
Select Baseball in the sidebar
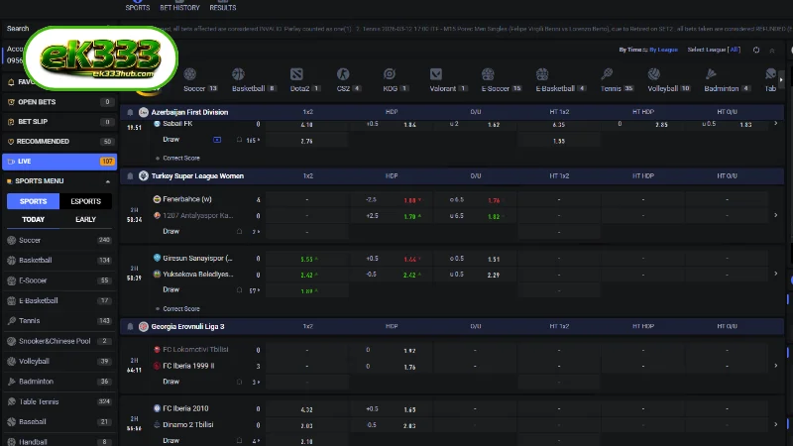click(x=59, y=422)
